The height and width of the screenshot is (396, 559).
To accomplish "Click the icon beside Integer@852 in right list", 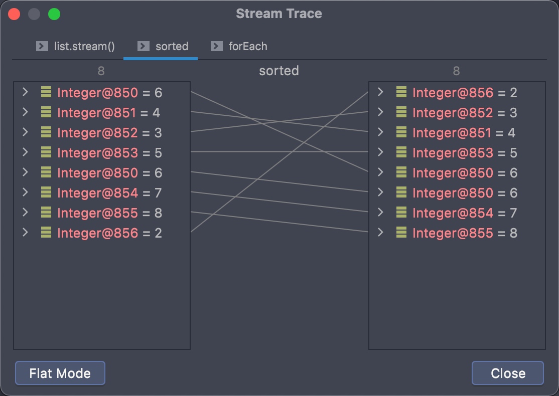I will point(401,113).
